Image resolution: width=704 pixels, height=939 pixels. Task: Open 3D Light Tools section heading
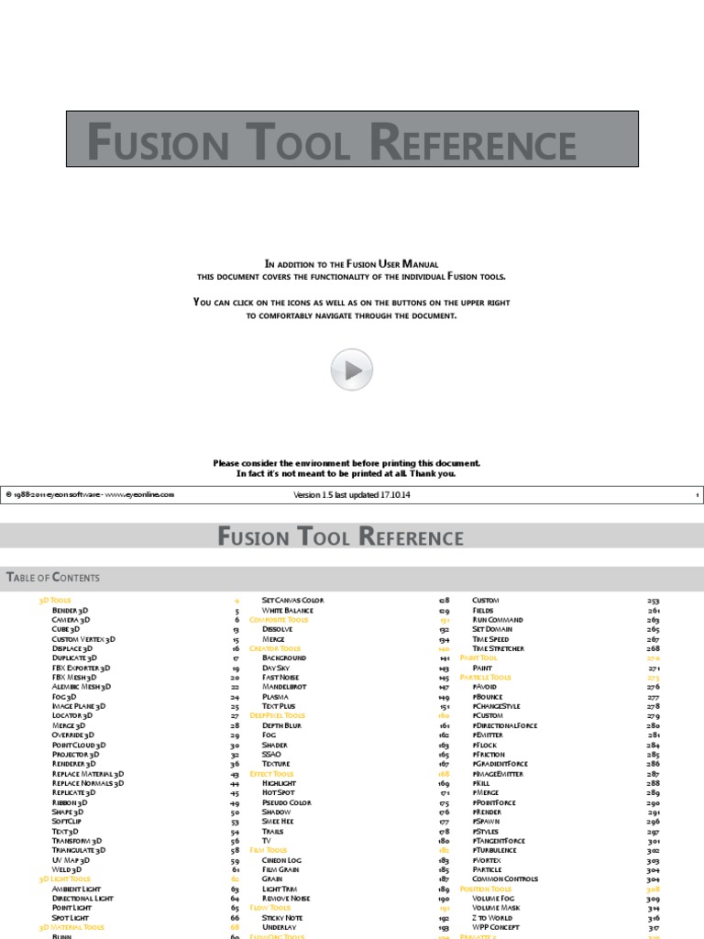click(65, 878)
